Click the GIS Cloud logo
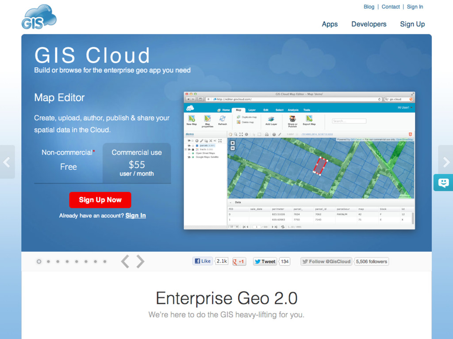The height and width of the screenshot is (339, 453). pos(39,17)
